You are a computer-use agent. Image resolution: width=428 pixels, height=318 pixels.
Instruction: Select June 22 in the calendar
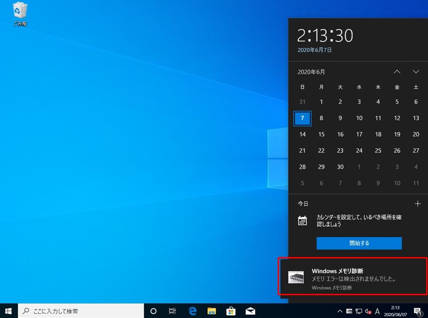pyautogui.click(x=321, y=151)
